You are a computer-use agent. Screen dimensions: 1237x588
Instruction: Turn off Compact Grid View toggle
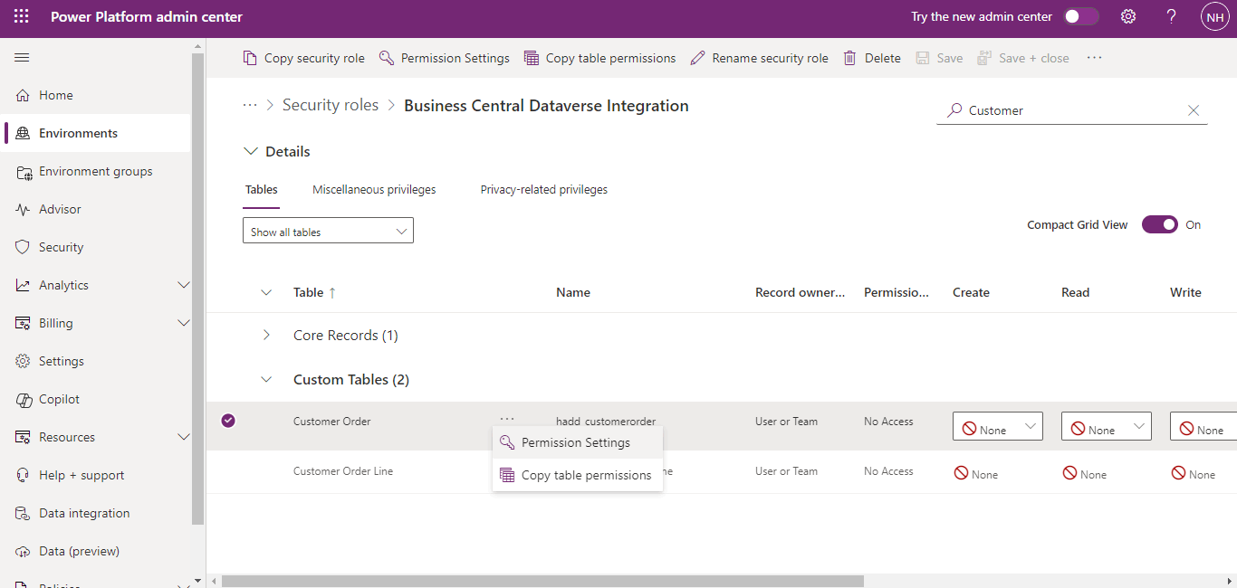(x=1159, y=225)
